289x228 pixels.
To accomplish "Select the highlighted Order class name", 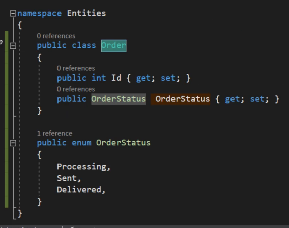I will coord(113,46).
